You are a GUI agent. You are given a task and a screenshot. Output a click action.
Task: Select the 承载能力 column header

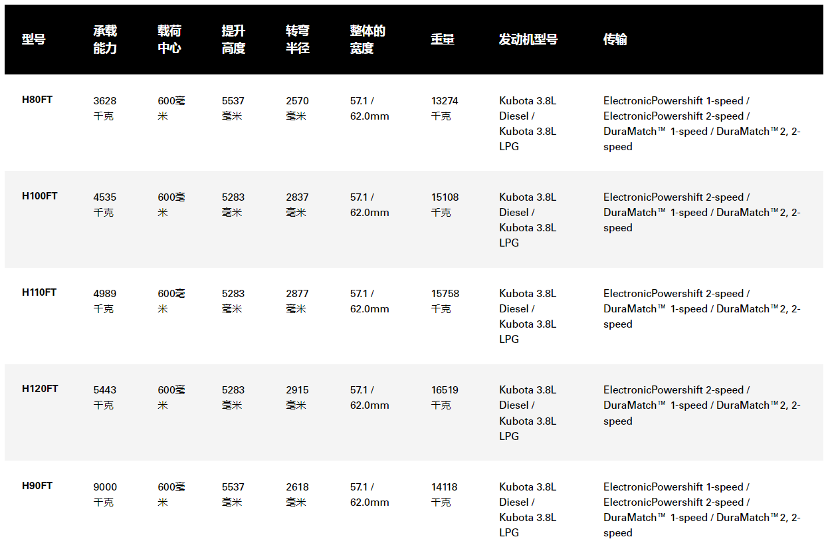point(105,40)
